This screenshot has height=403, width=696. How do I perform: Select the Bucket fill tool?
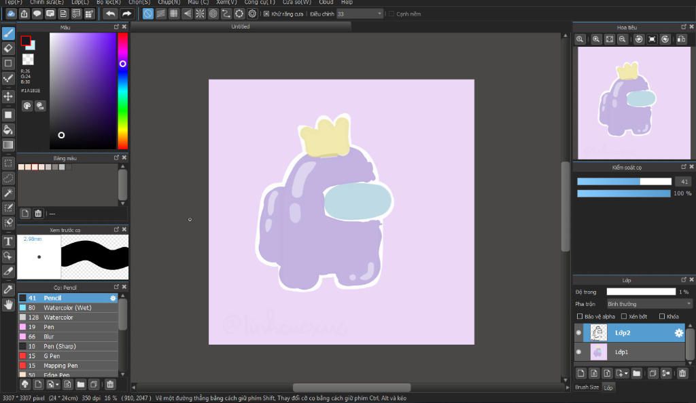click(x=8, y=130)
